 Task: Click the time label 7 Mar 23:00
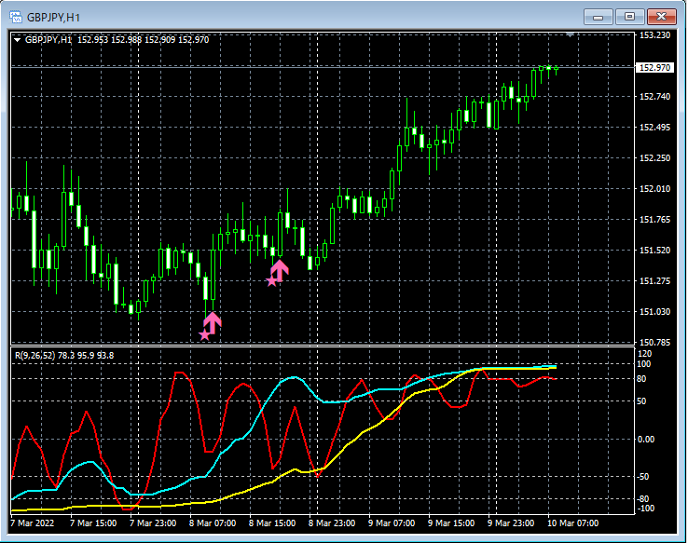pyautogui.click(x=153, y=523)
